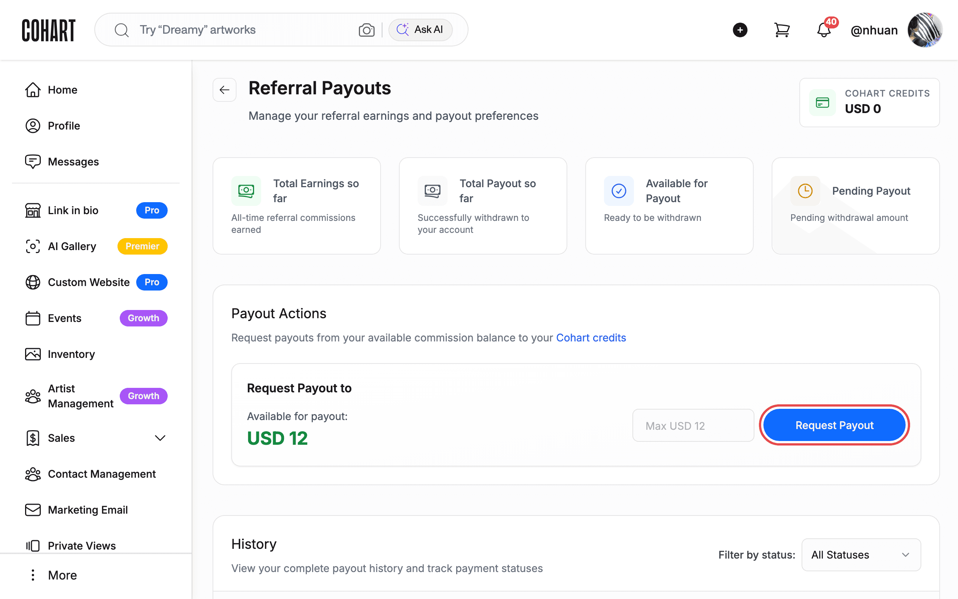
Task: Click the Events calendar icon
Action: pyautogui.click(x=33, y=318)
